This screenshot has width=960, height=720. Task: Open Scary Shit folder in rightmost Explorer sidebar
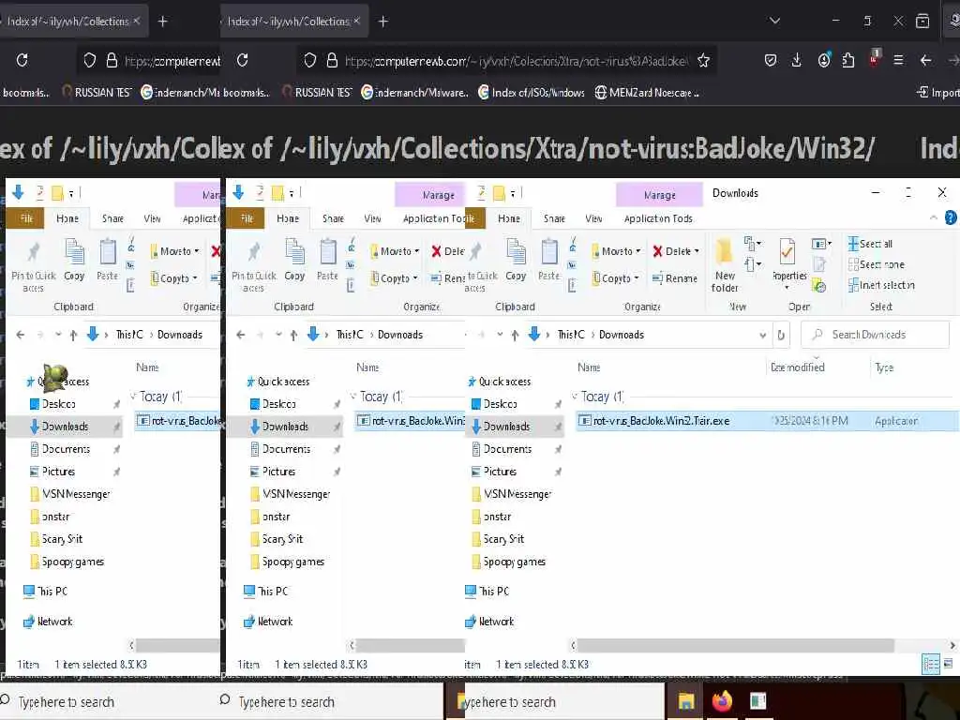[498, 539]
